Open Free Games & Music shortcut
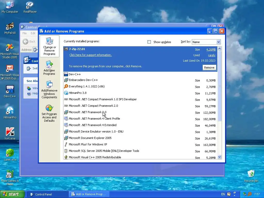 (10, 178)
